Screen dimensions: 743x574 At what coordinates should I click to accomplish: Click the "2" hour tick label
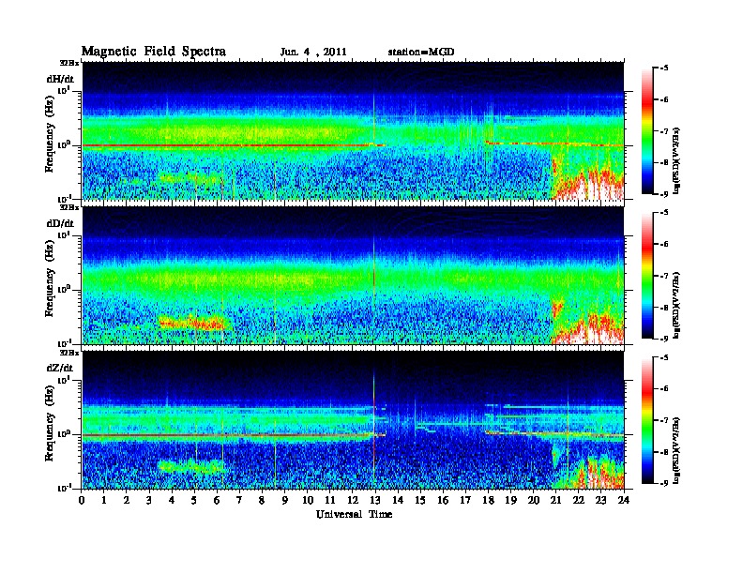[127, 501]
